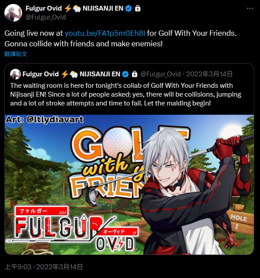Click the quoted tweet's lightning bolt emoji
Image resolution: width=260 pixels, height=278 pixels.
tap(65, 74)
